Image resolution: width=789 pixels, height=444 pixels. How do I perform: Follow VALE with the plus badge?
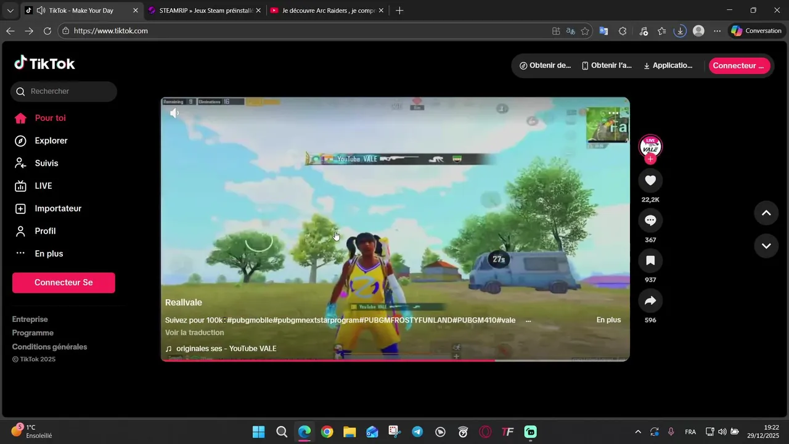[650, 159]
